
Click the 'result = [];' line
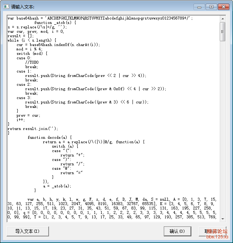[x=21, y=36]
